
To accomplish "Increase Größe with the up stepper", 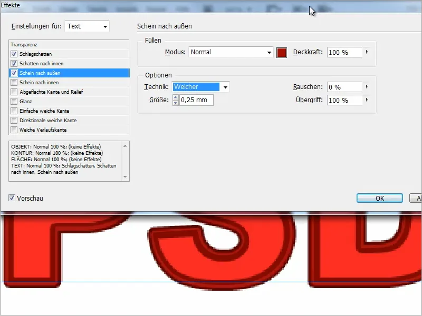I will [176, 97].
